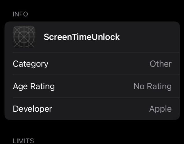This screenshot has width=184, height=144.
Task: Click the "Other" category value
Action: pyautogui.click(x=161, y=64)
